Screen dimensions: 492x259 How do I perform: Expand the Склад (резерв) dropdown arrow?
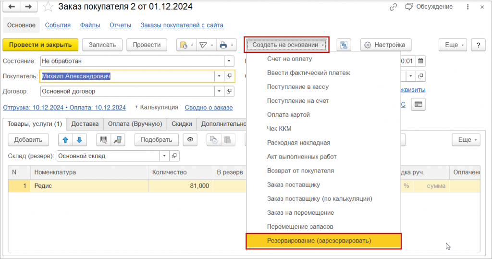(164, 156)
